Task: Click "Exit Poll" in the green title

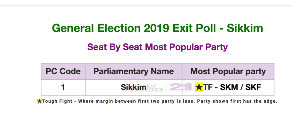Action: [196, 28]
